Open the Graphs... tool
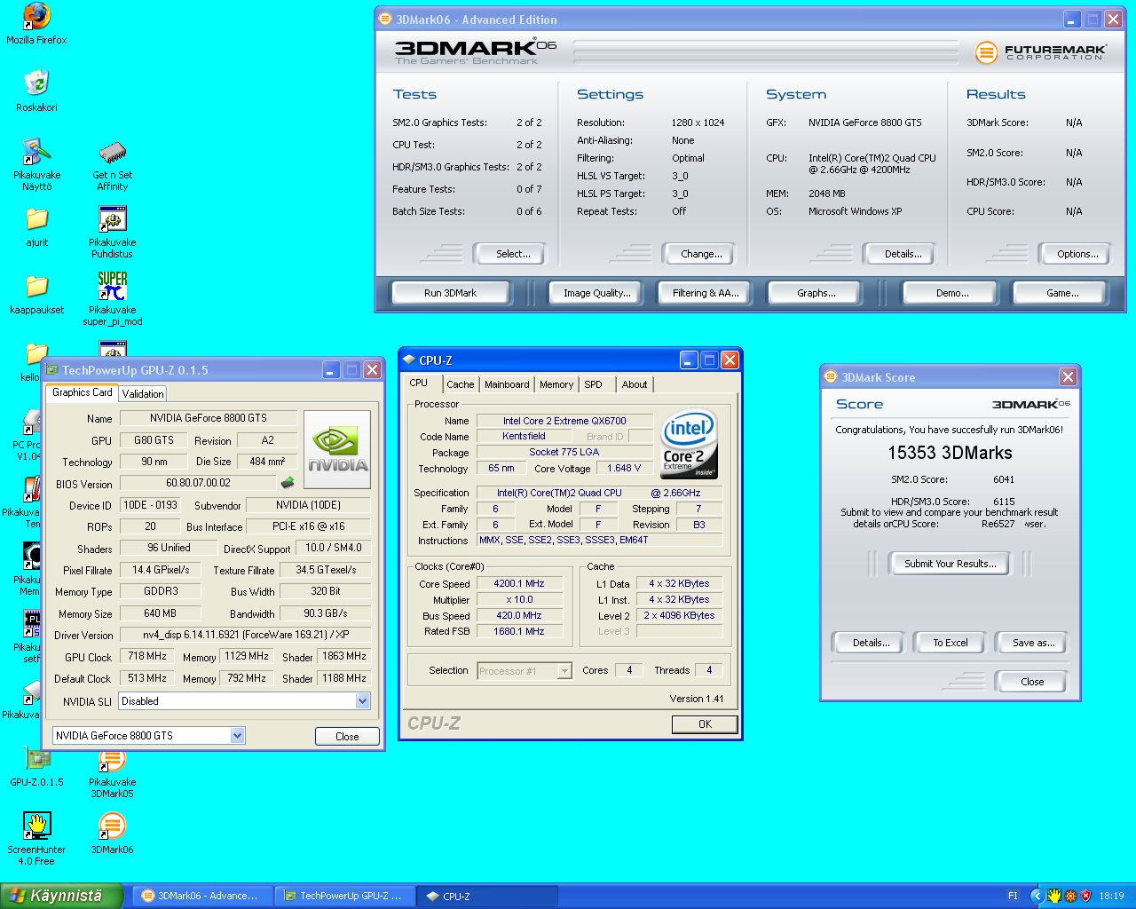Viewport: 1136px width, 909px height. [816, 293]
